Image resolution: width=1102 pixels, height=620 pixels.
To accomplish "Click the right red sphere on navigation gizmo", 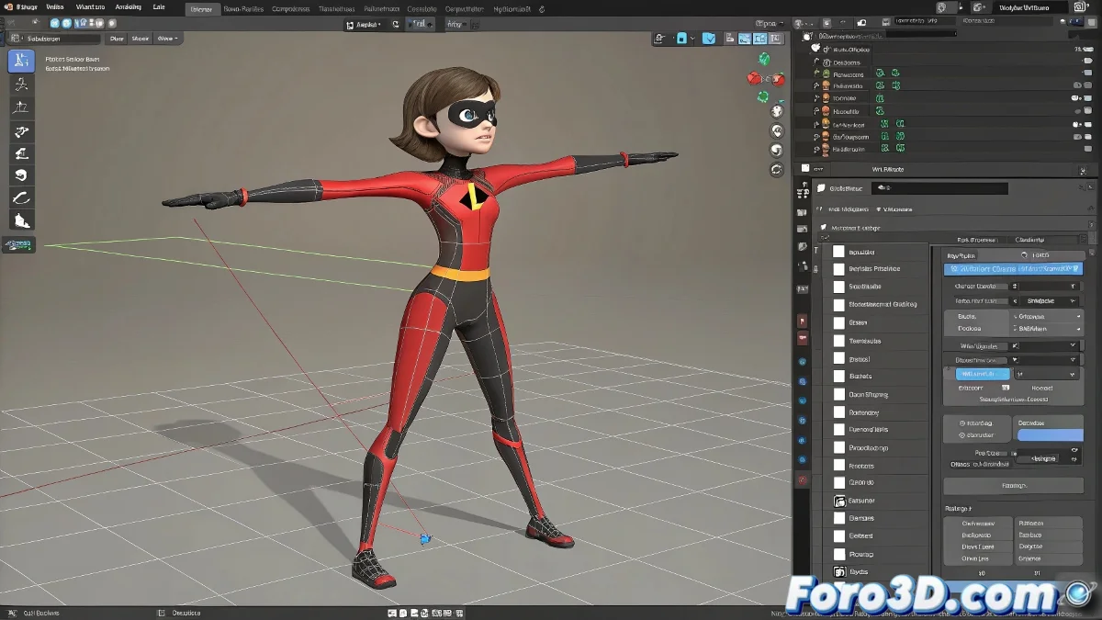I will pos(779,79).
